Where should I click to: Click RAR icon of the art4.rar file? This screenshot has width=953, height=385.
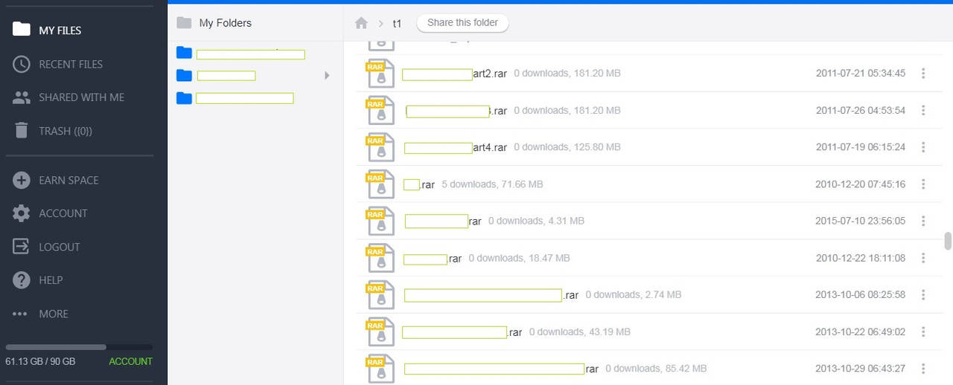tap(380, 147)
